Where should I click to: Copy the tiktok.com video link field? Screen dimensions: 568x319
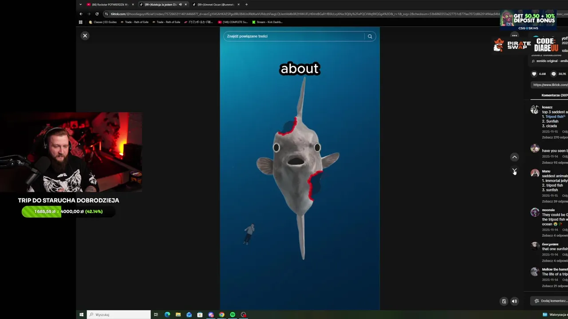549,85
